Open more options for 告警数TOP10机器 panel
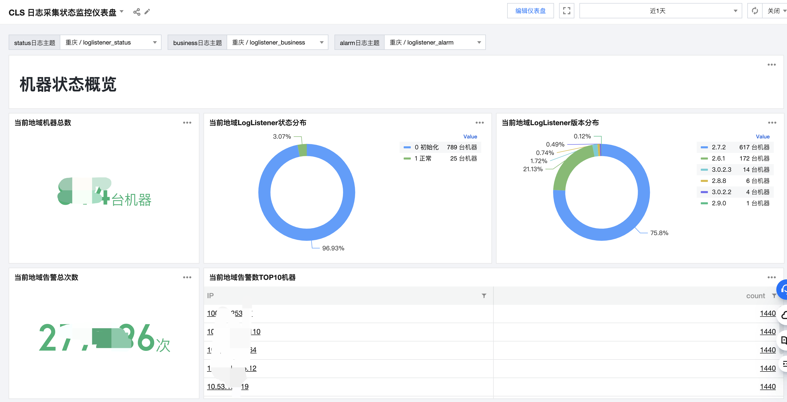The width and height of the screenshot is (787, 402). click(771, 278)
